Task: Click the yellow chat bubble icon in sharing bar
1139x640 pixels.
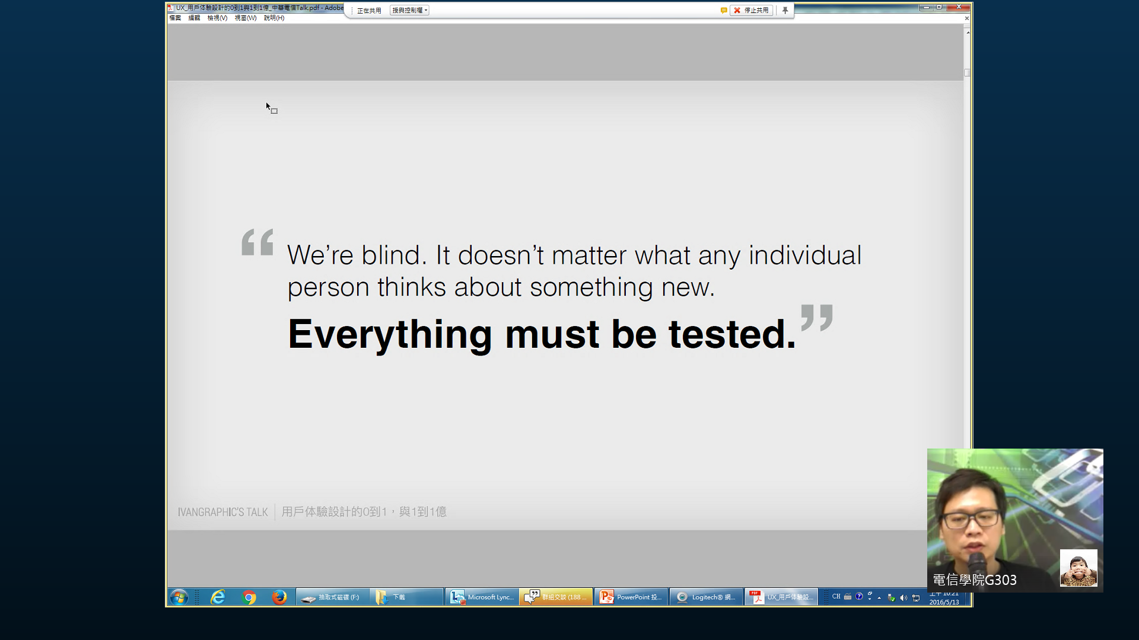Action: (x=724, y=10)
